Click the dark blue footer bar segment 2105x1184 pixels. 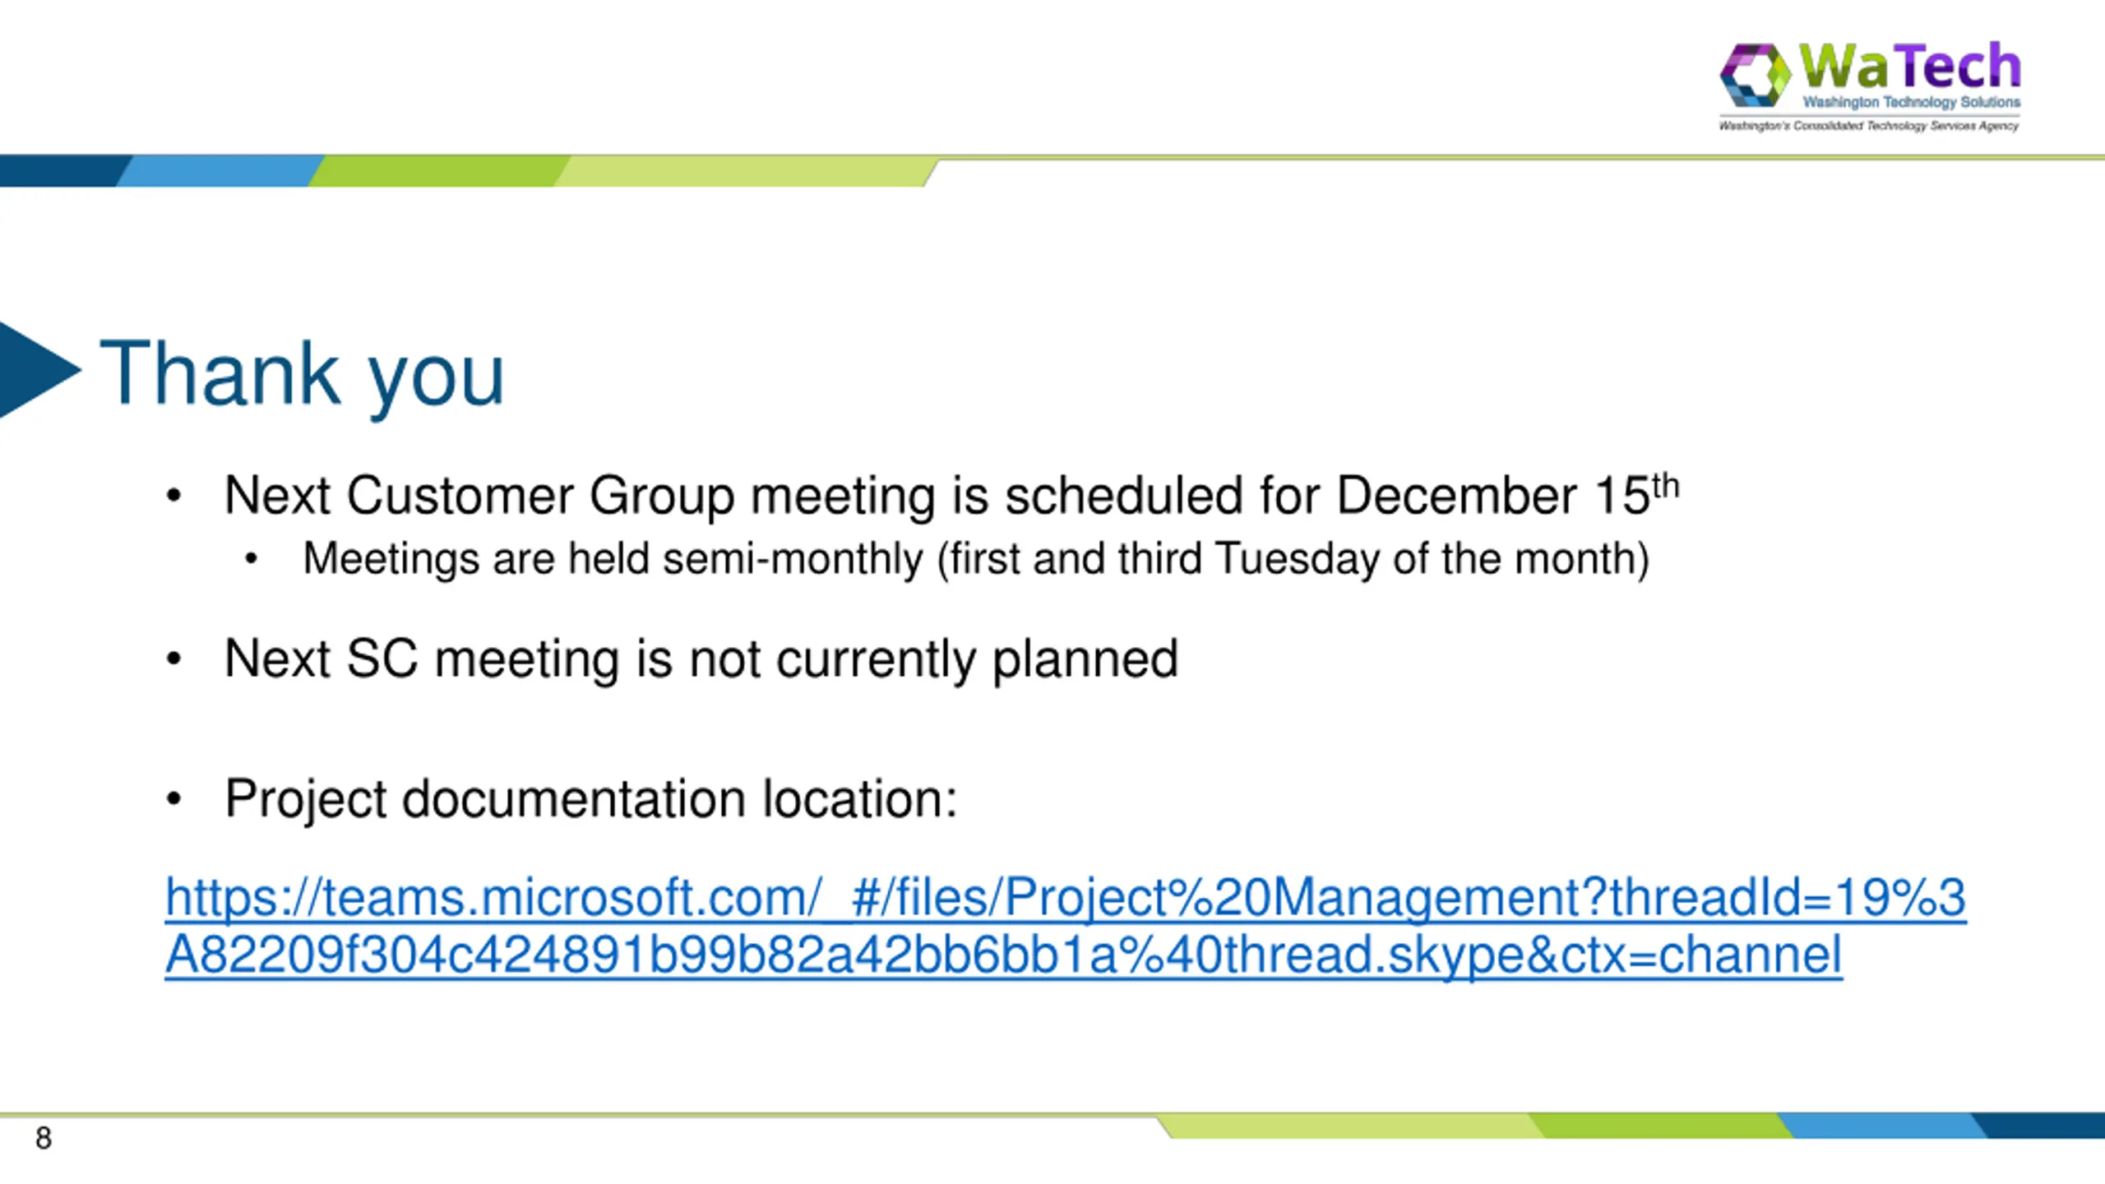pyautogui.click(x=2039, y=1126)
